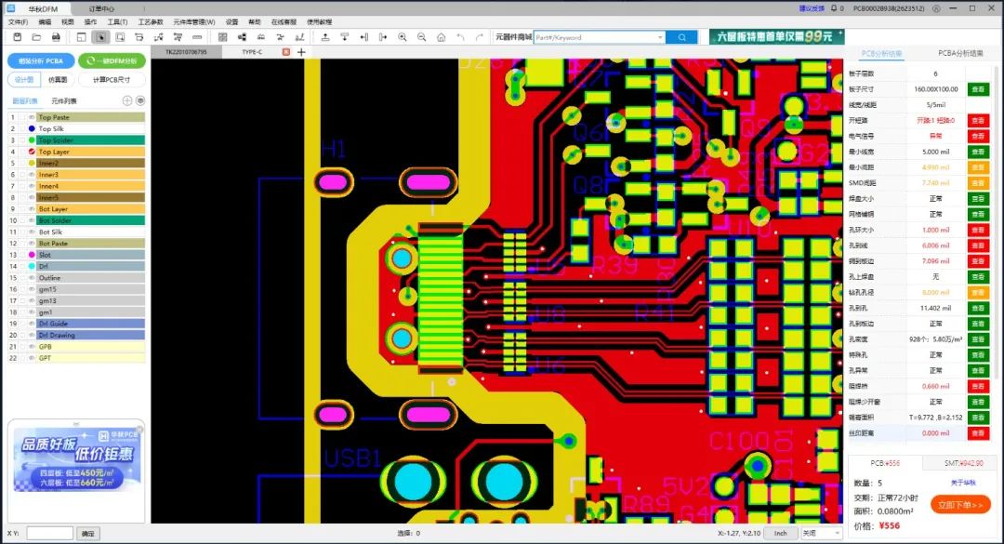Viewport: 1004px width, 544px height.
Task: Switch to PCBA分析结果 tab
Action: pos(960,54)
